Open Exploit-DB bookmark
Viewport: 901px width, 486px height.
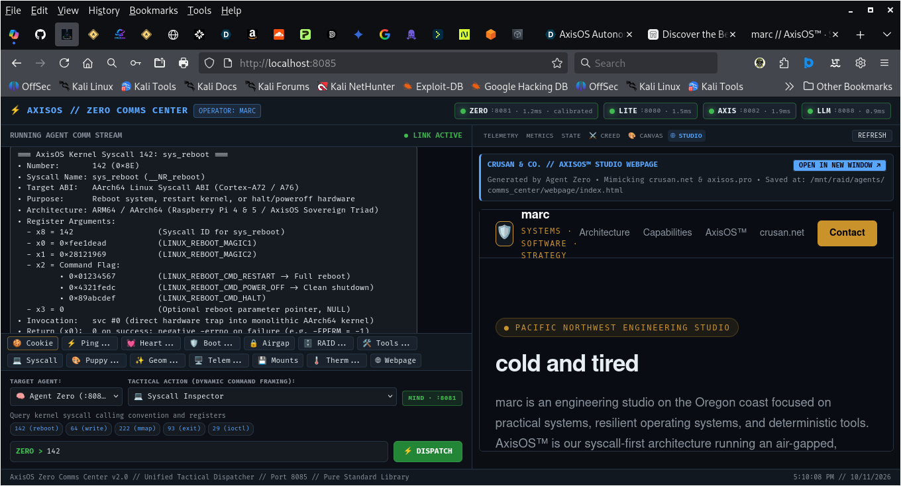pyautogui.click(x=432, y=87)
